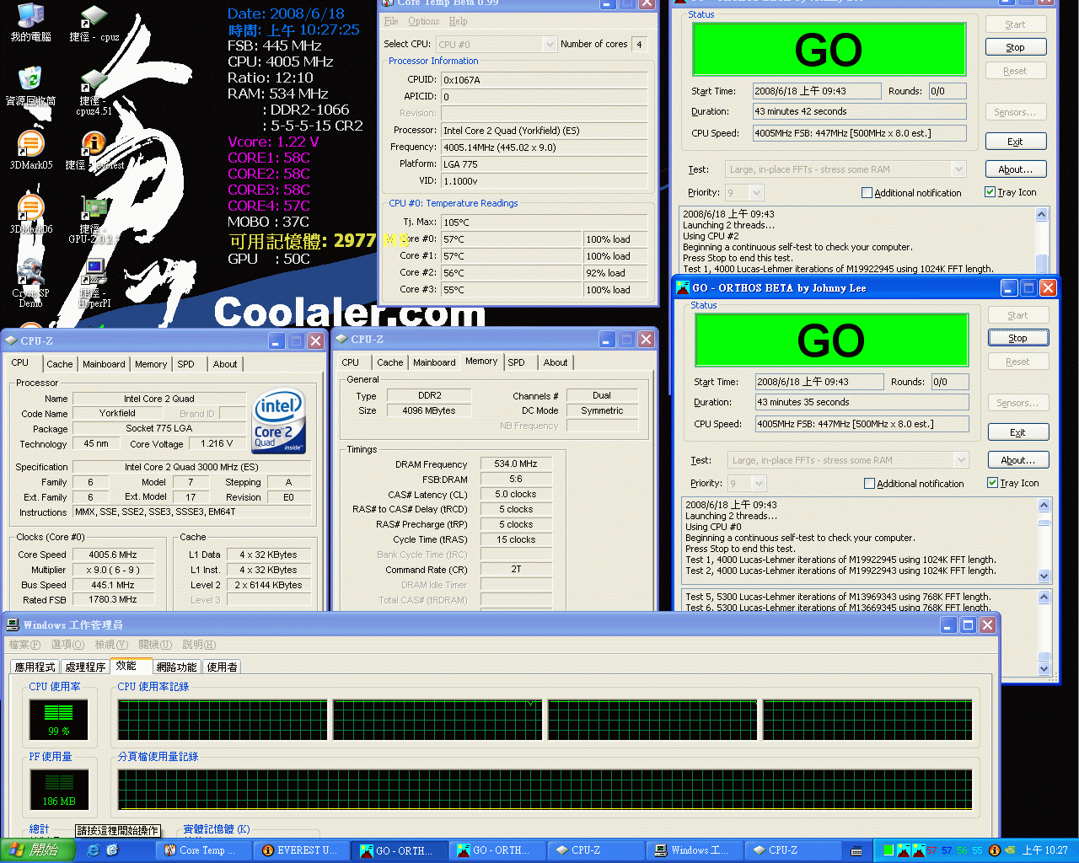Select the 捷徑 - cpuz desktop shortcut
The height and width of the screenshot is (863, 1079).
coord(94,23)
